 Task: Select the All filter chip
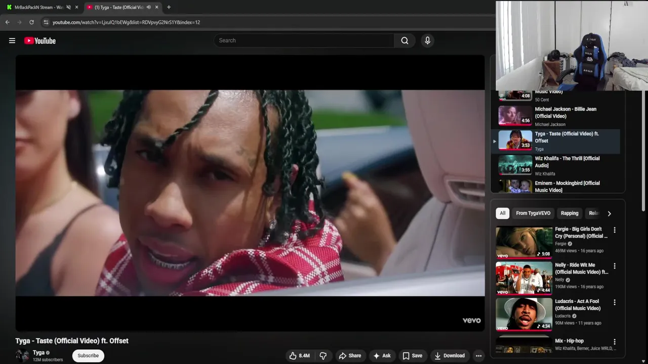503,213
